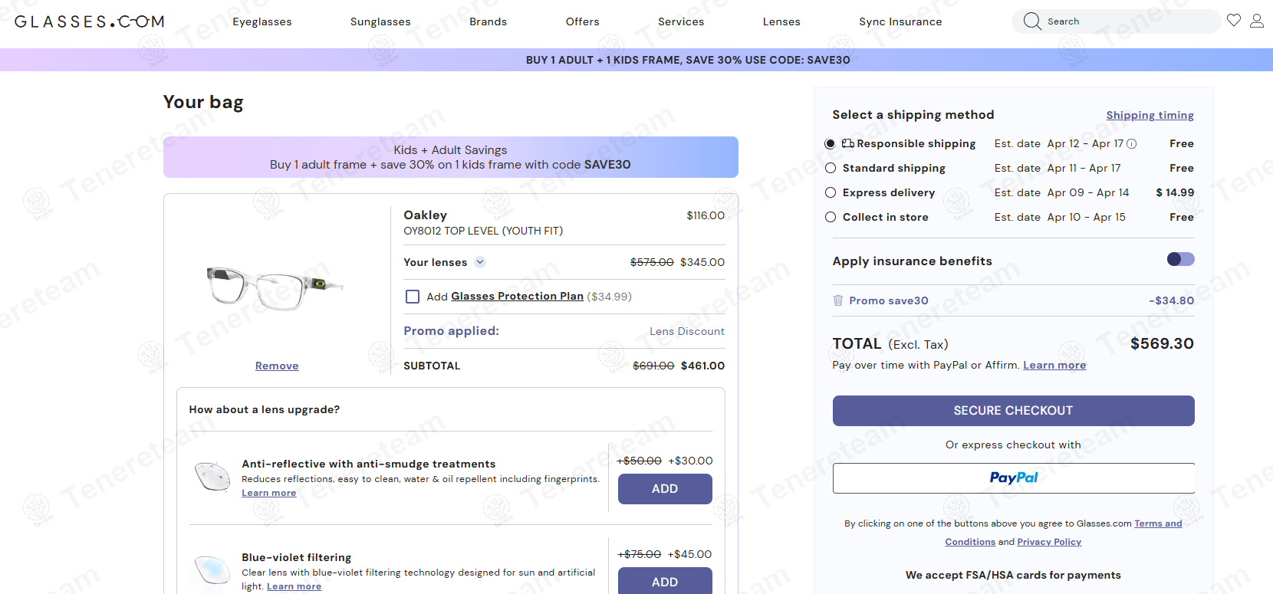Click the wishlist heart icon

tap(1233, 21)
